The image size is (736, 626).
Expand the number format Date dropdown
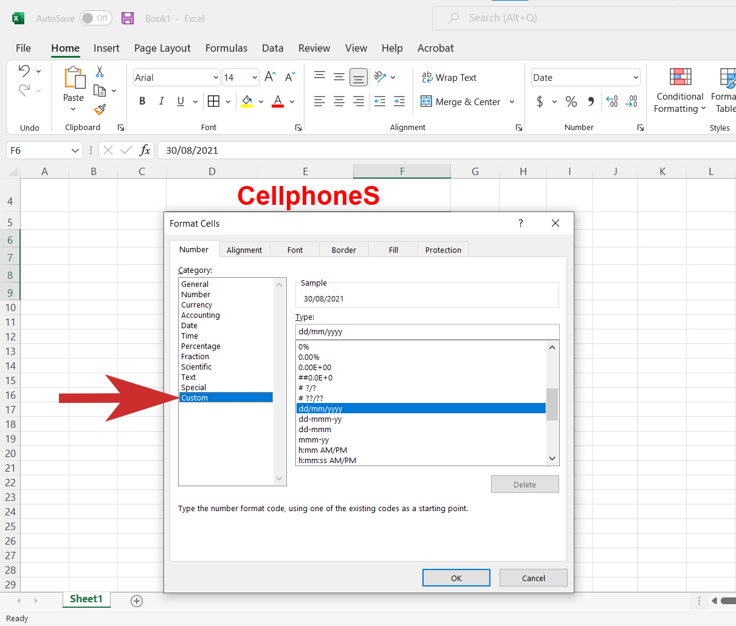click(x=636, y=77)
